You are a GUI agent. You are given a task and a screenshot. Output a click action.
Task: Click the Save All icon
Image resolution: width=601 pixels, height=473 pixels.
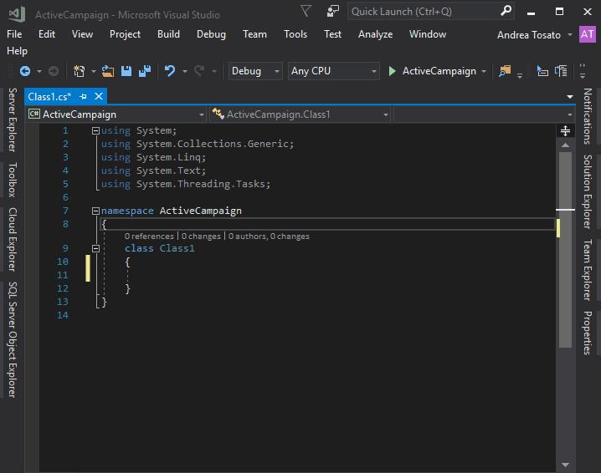[x=145, y=71]
